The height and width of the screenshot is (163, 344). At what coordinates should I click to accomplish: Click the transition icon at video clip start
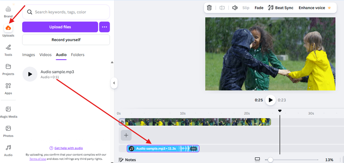click(122, 122)
